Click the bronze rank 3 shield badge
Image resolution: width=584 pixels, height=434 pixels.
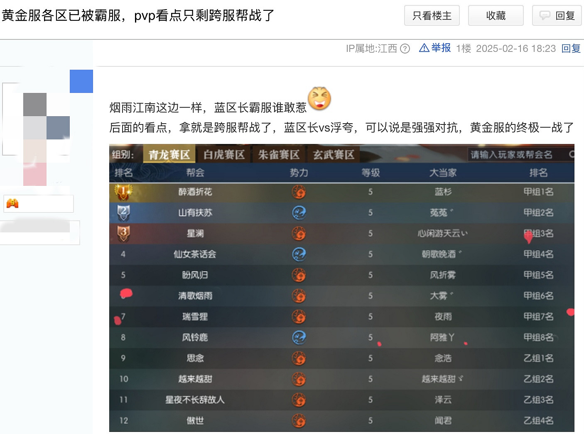[123, 233]
